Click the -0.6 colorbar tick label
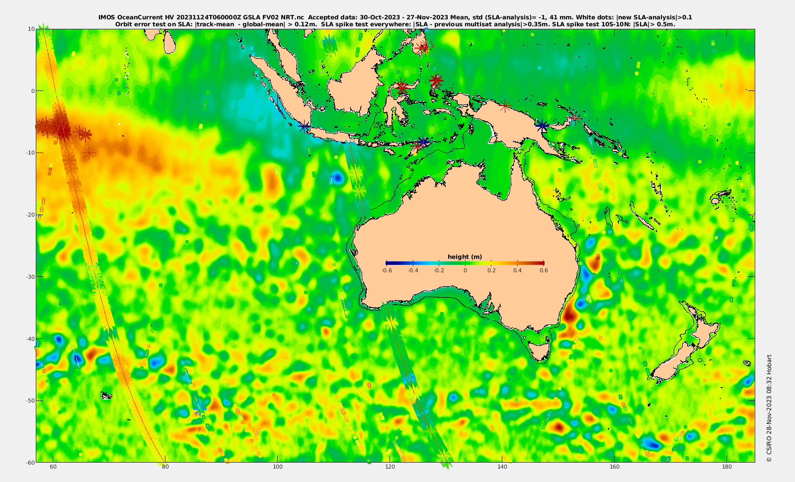The width and height of the screenshot is (795, 482). 387,271
